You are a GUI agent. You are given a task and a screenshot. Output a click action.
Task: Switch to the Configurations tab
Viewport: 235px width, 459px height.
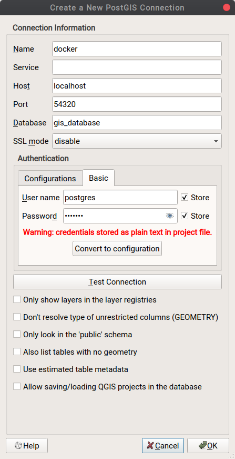[x=50, y=178]
